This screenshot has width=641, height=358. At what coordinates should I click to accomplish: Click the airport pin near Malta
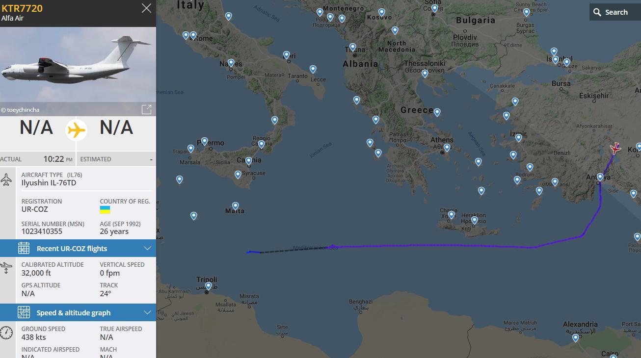point(236,206)
